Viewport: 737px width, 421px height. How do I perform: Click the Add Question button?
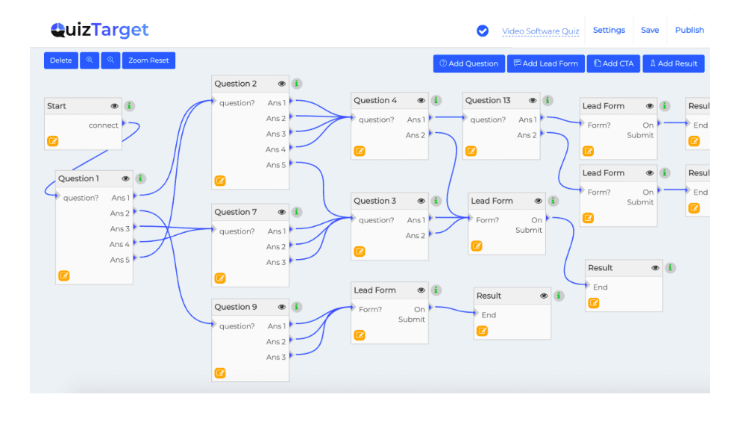(468, 63)
